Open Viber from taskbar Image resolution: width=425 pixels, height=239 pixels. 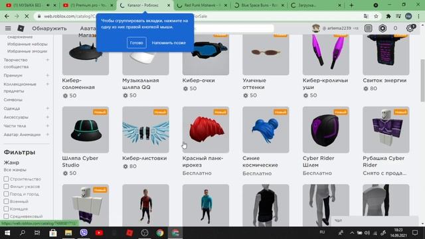84,233
